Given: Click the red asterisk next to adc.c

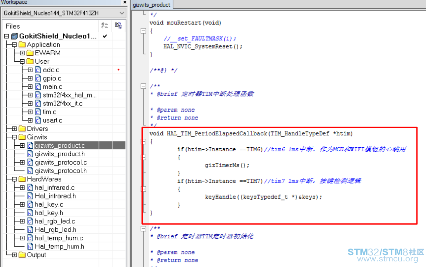Looking at the screenshot, I should coord(118,70).
